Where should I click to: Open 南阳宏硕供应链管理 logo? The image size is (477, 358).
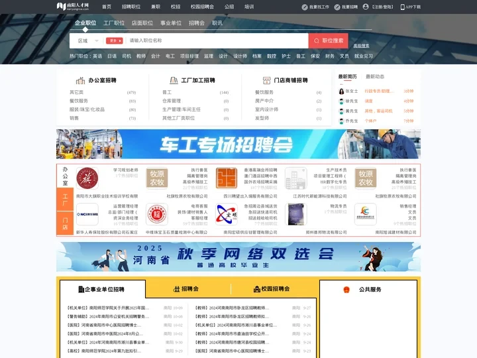click(227, 214)
